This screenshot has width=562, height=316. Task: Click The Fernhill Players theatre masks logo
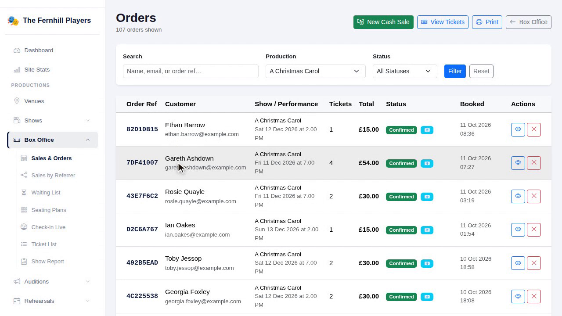coord(13,21)
